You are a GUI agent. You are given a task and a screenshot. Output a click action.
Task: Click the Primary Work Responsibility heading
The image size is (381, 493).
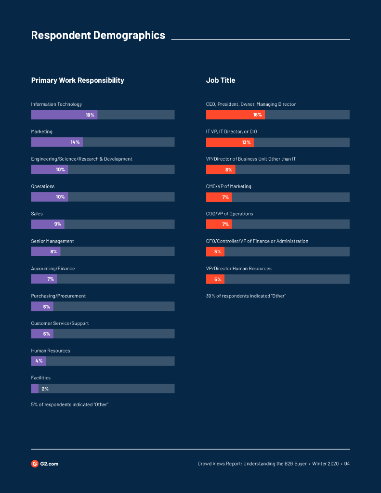(78, 80)
